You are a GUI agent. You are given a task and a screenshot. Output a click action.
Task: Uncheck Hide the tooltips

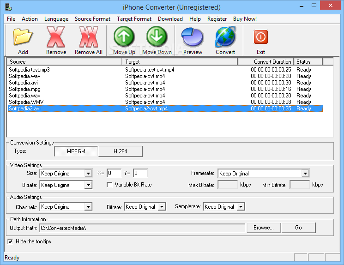pos(10,241)
